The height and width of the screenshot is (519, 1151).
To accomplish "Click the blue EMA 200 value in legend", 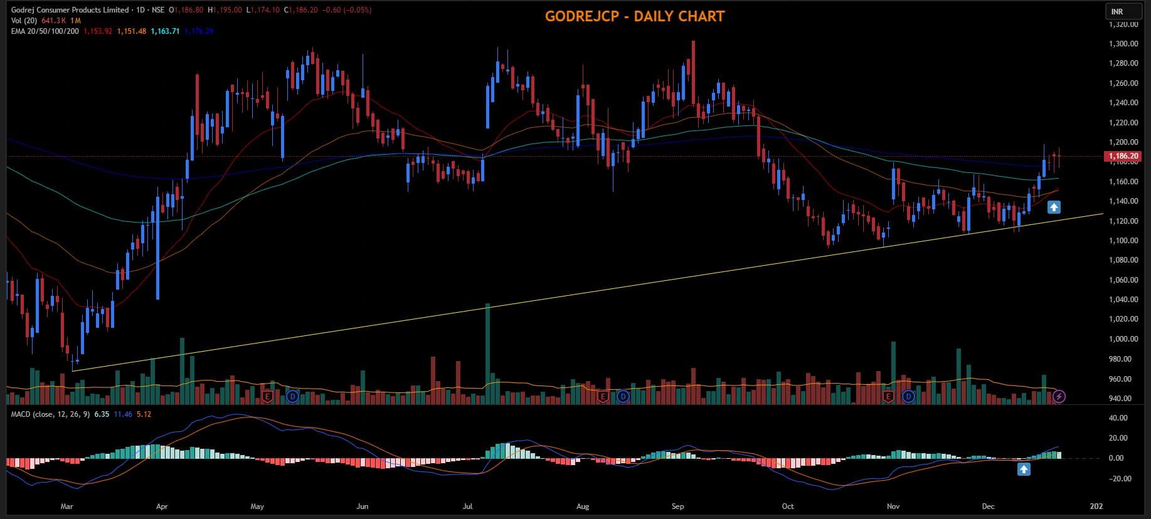I will point(199,31).
